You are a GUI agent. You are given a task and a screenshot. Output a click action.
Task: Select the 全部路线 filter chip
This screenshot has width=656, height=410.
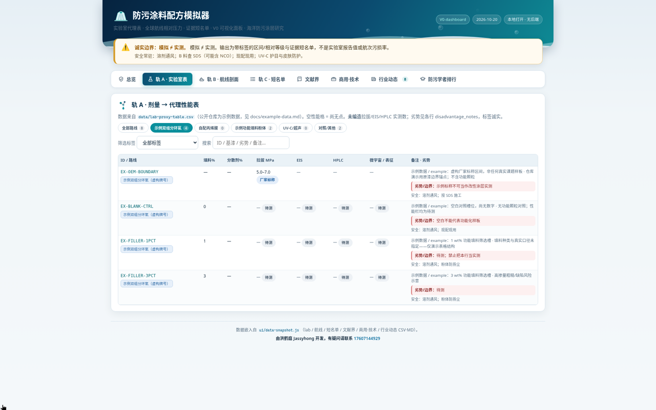pyautogui.click(x=133, y=128)
